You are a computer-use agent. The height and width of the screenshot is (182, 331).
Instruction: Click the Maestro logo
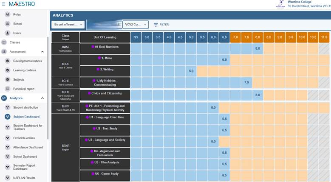point(22,4)
